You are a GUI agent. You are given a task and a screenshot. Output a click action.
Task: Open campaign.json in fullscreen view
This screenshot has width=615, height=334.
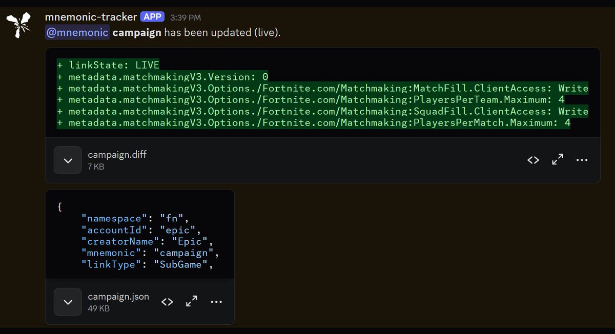click(x=192, y=302)
